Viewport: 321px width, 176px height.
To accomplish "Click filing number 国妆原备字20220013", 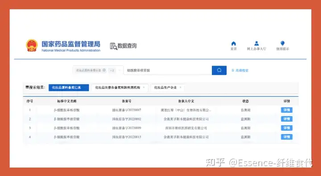I will tap(127, 137).
